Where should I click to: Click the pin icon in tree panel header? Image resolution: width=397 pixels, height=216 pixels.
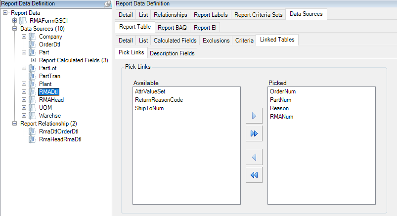108,4
